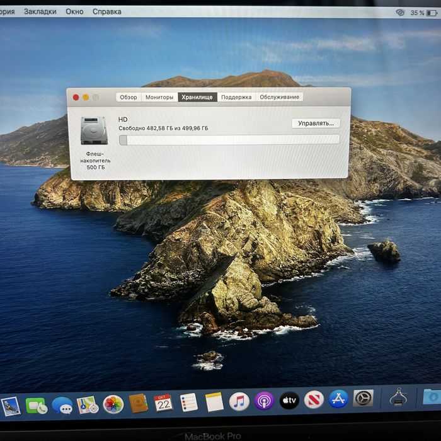Open Notes app in Dock
The width and height of the screenshot is (441, 441).
pyautogui.click(x=214, y=402)
